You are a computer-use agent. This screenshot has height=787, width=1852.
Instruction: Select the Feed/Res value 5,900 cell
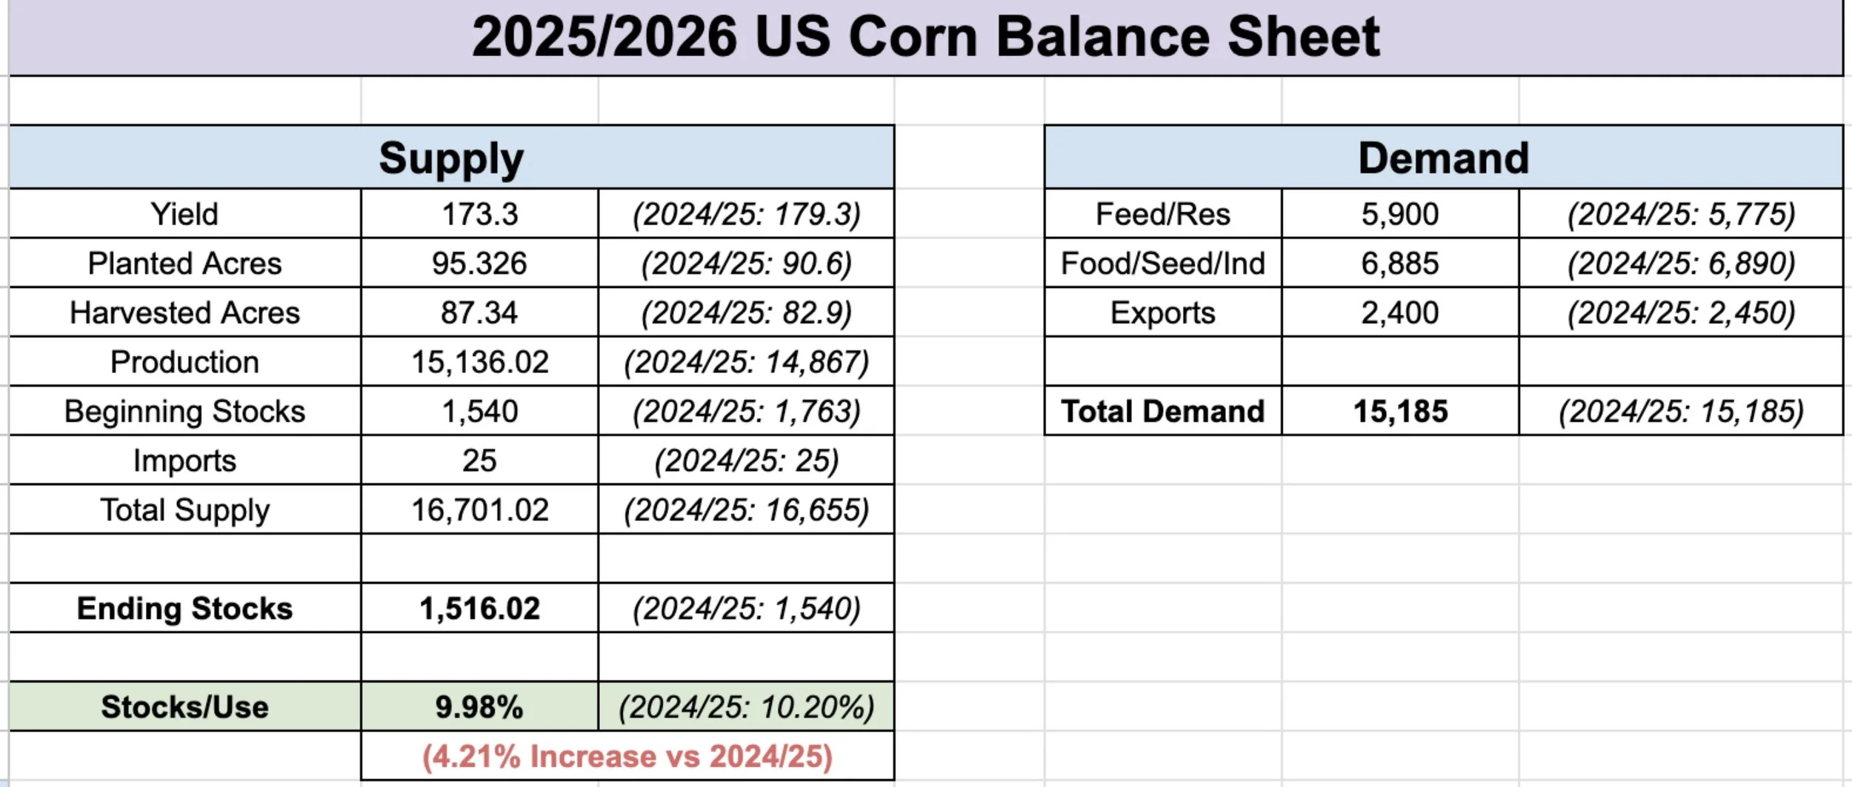(1399, 214)
